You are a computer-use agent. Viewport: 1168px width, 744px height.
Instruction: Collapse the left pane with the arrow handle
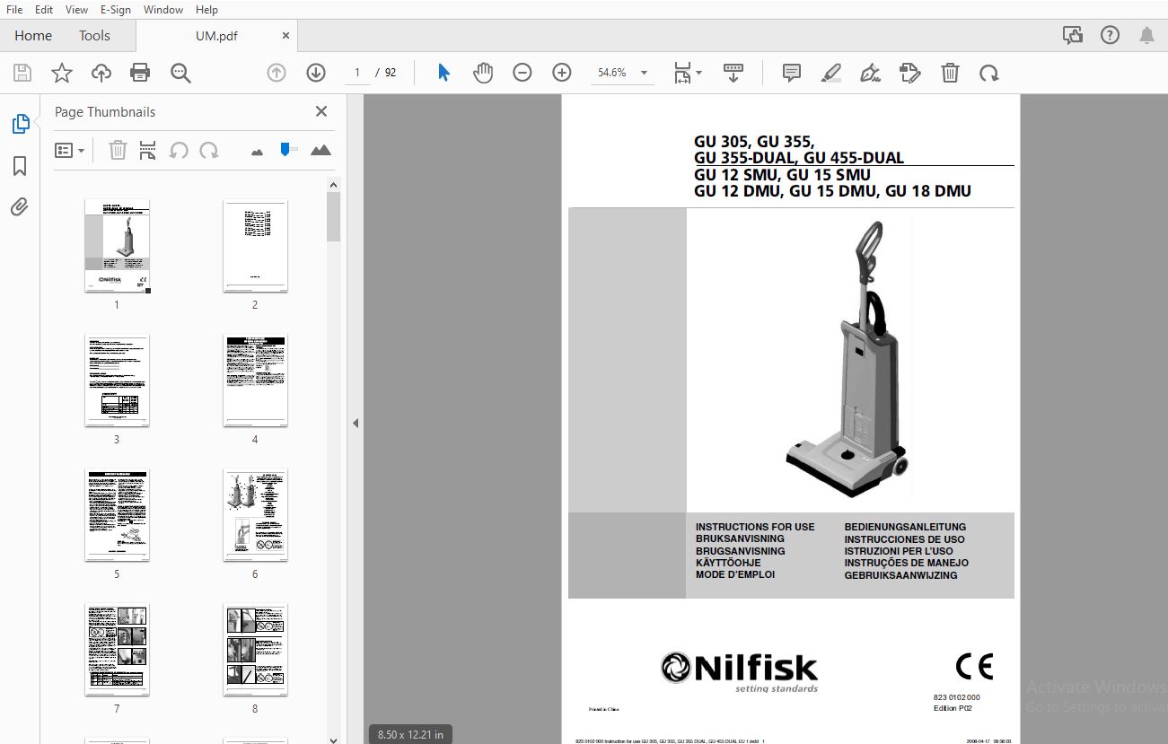click(355, 423)
